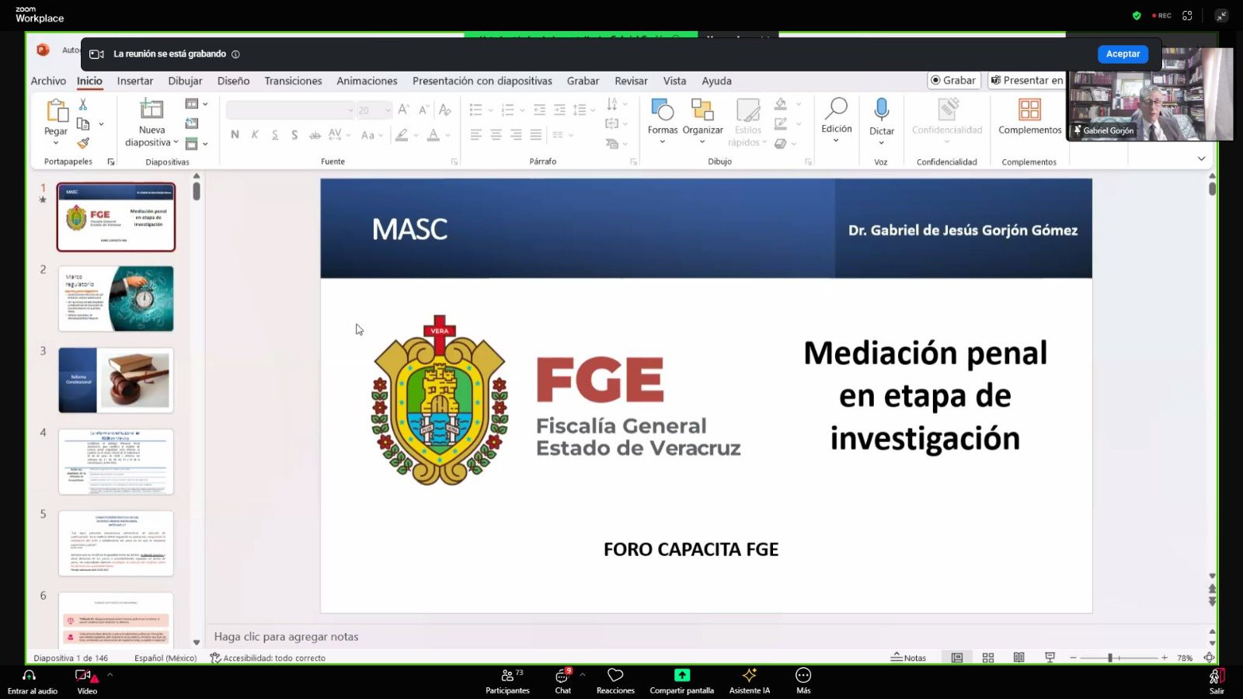Switch to slide sorter view
Image resolution: width=1243 pixels, height=699 pixels.
click(x=988, y=658)
